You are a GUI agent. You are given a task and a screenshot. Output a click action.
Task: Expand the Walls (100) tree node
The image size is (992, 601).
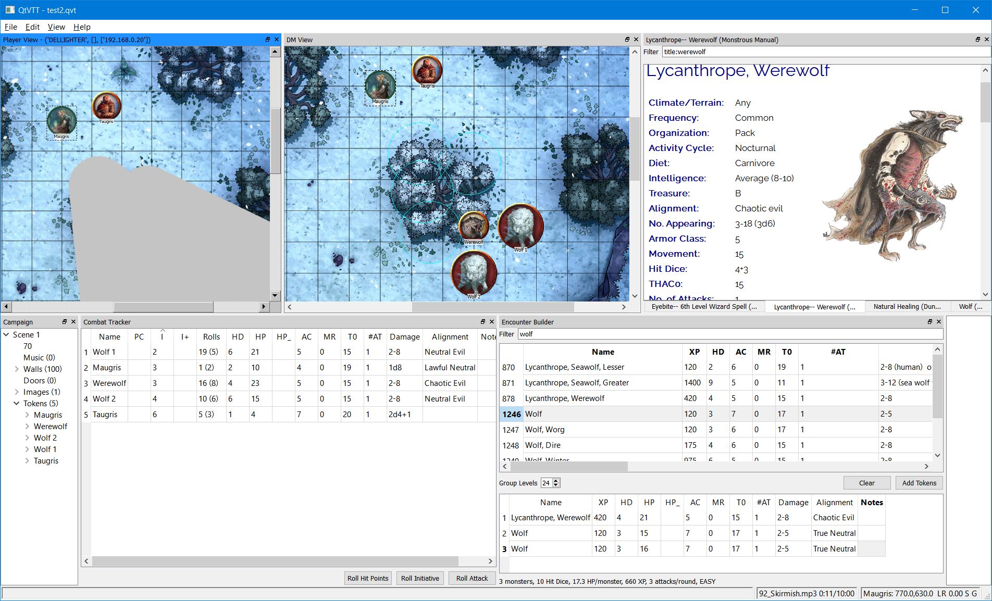tap(17, 369)
